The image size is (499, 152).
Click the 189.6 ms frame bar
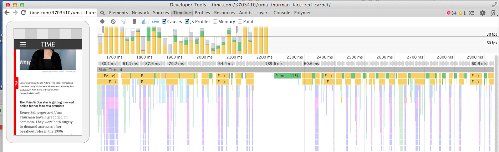[273, 64]
